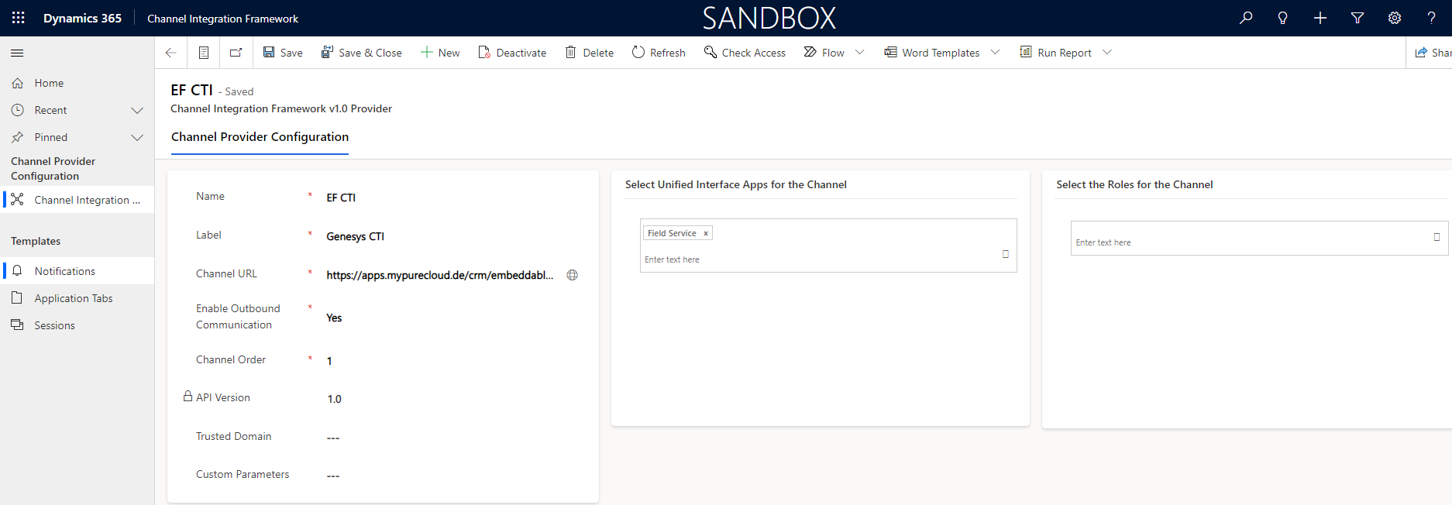Viewport: 1452px width, 505px height.
Task: Click in the Roles for Channel text field
Action: (1247, 242)
